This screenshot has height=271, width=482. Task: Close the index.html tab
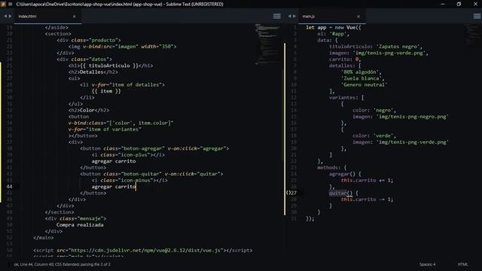pos(74,17)
